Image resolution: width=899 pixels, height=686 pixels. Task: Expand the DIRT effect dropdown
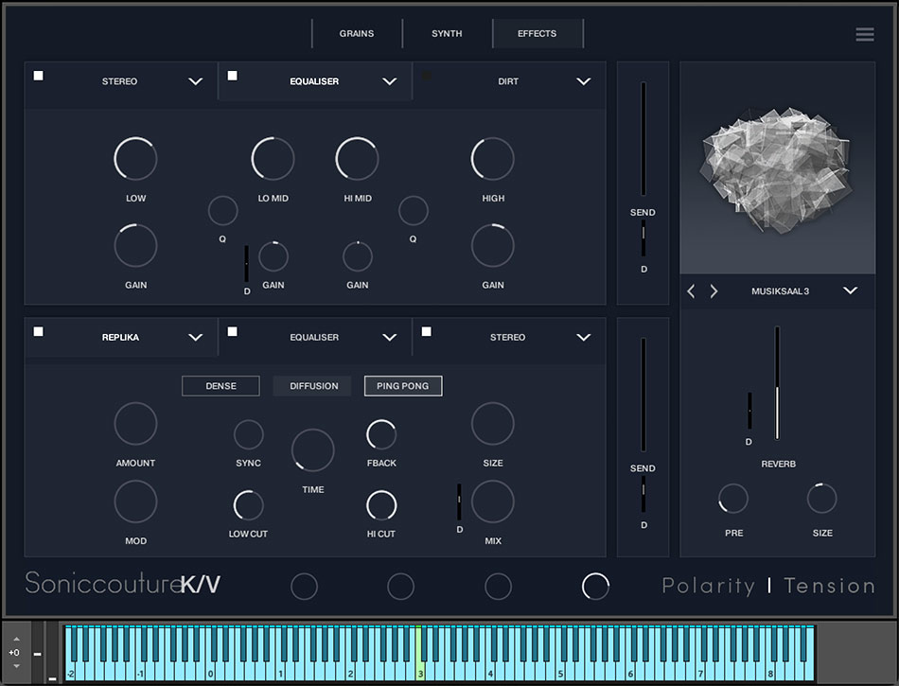tap(583, 81)
